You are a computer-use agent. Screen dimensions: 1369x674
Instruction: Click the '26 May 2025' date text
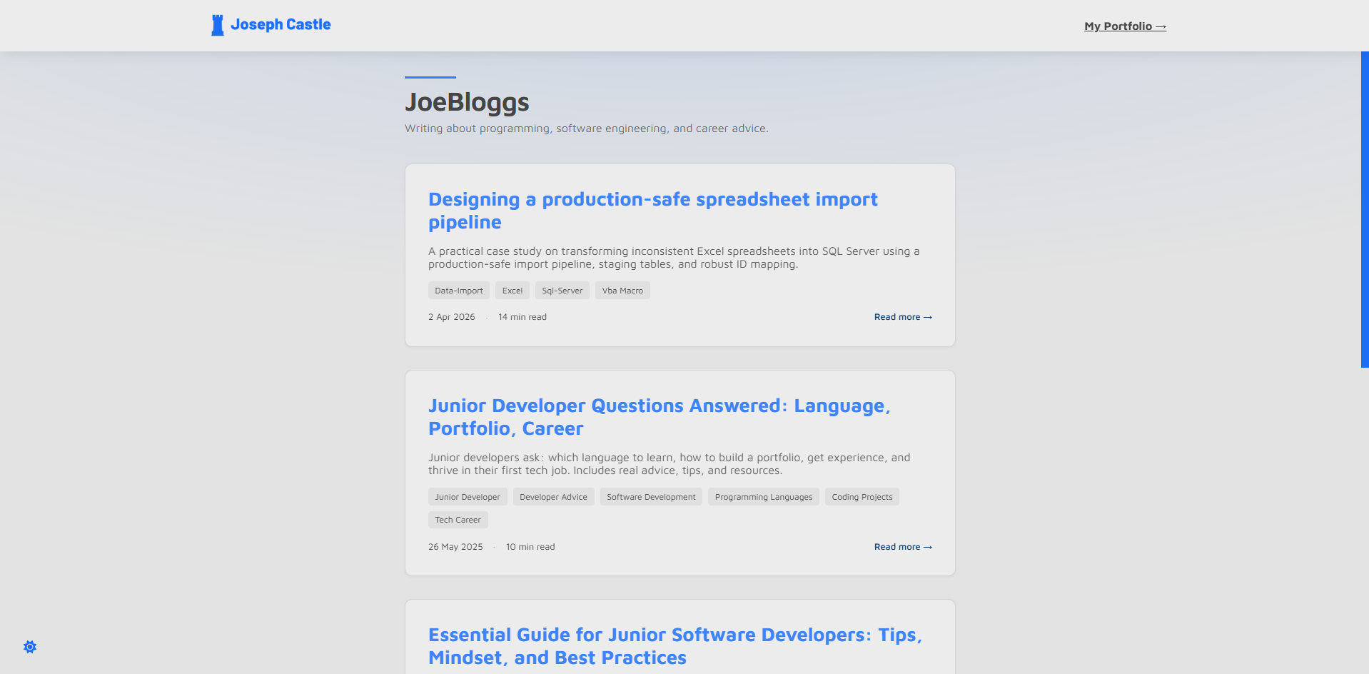click(x=455, y=547)
